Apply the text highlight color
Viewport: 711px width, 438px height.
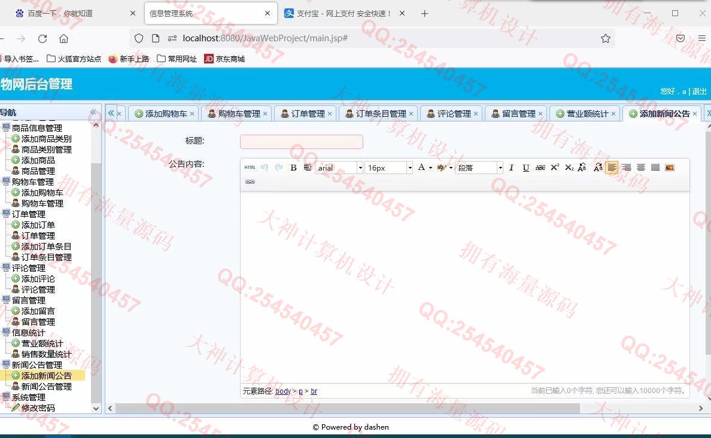pyautogui.click(x=441, y=168)
